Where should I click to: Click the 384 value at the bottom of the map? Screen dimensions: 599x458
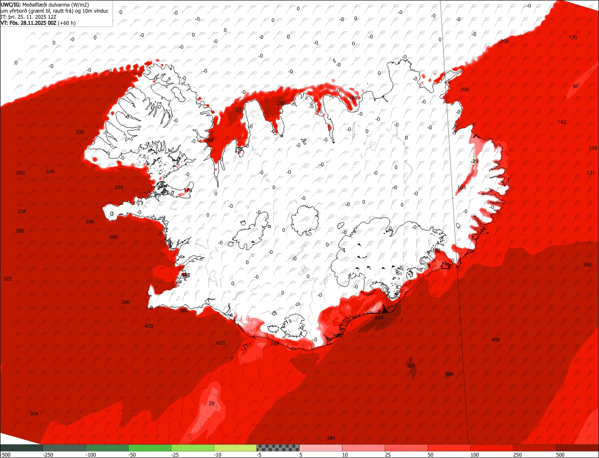(331, 438)
